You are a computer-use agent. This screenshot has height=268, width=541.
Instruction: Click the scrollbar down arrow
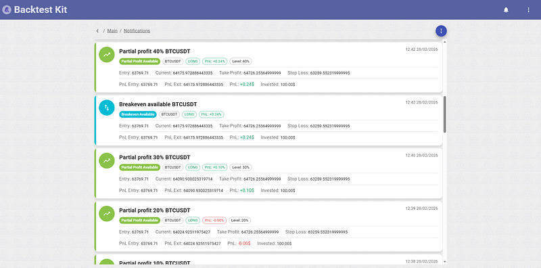click(x=445, y=262)
